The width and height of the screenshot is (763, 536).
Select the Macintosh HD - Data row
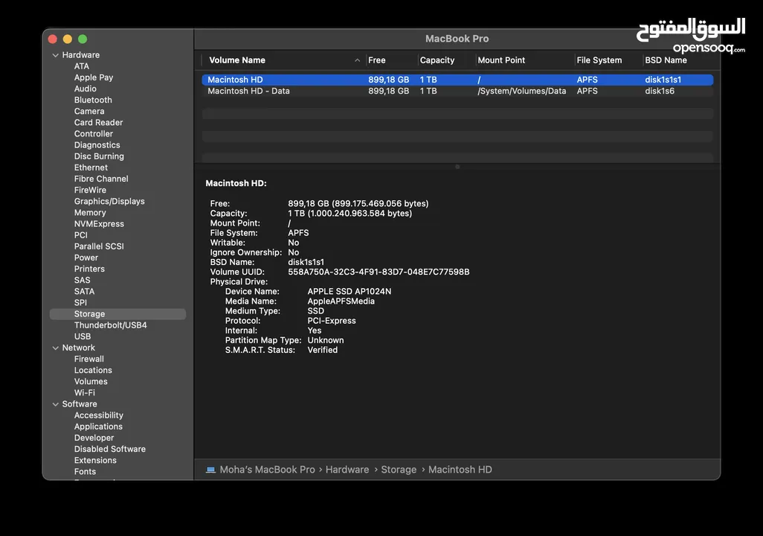[457, 91]
